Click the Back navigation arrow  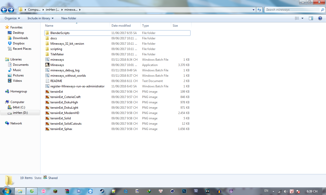4,10
